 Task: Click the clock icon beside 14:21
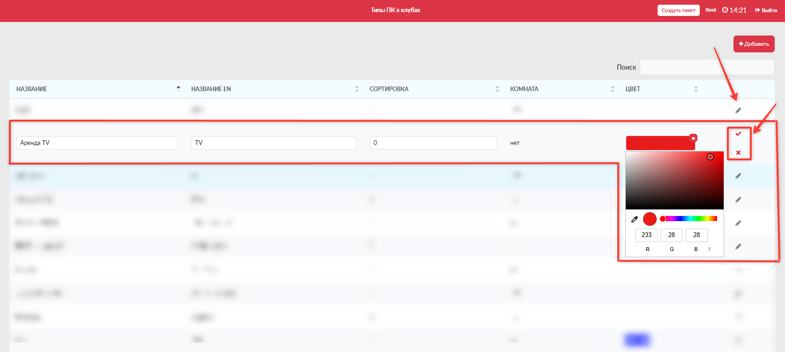coord(725,10)
